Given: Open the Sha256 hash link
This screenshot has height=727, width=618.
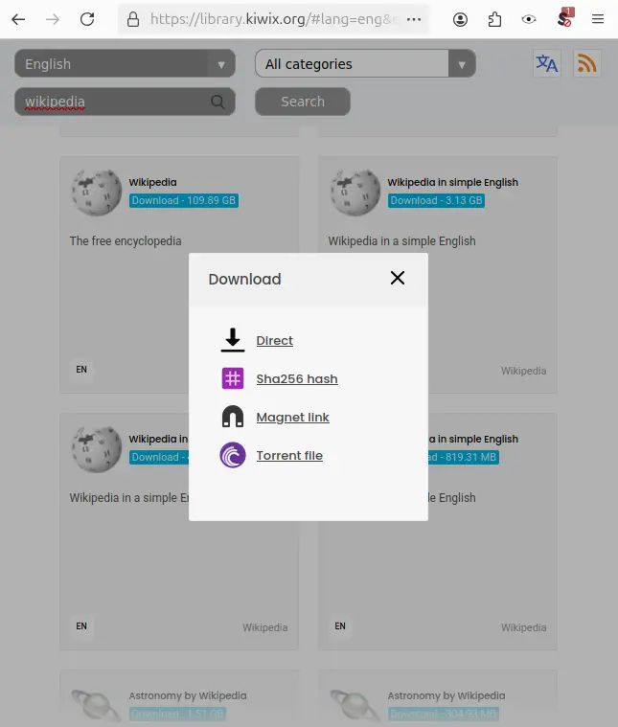Looking at the screenshot, I should click(x=297, y=378).
